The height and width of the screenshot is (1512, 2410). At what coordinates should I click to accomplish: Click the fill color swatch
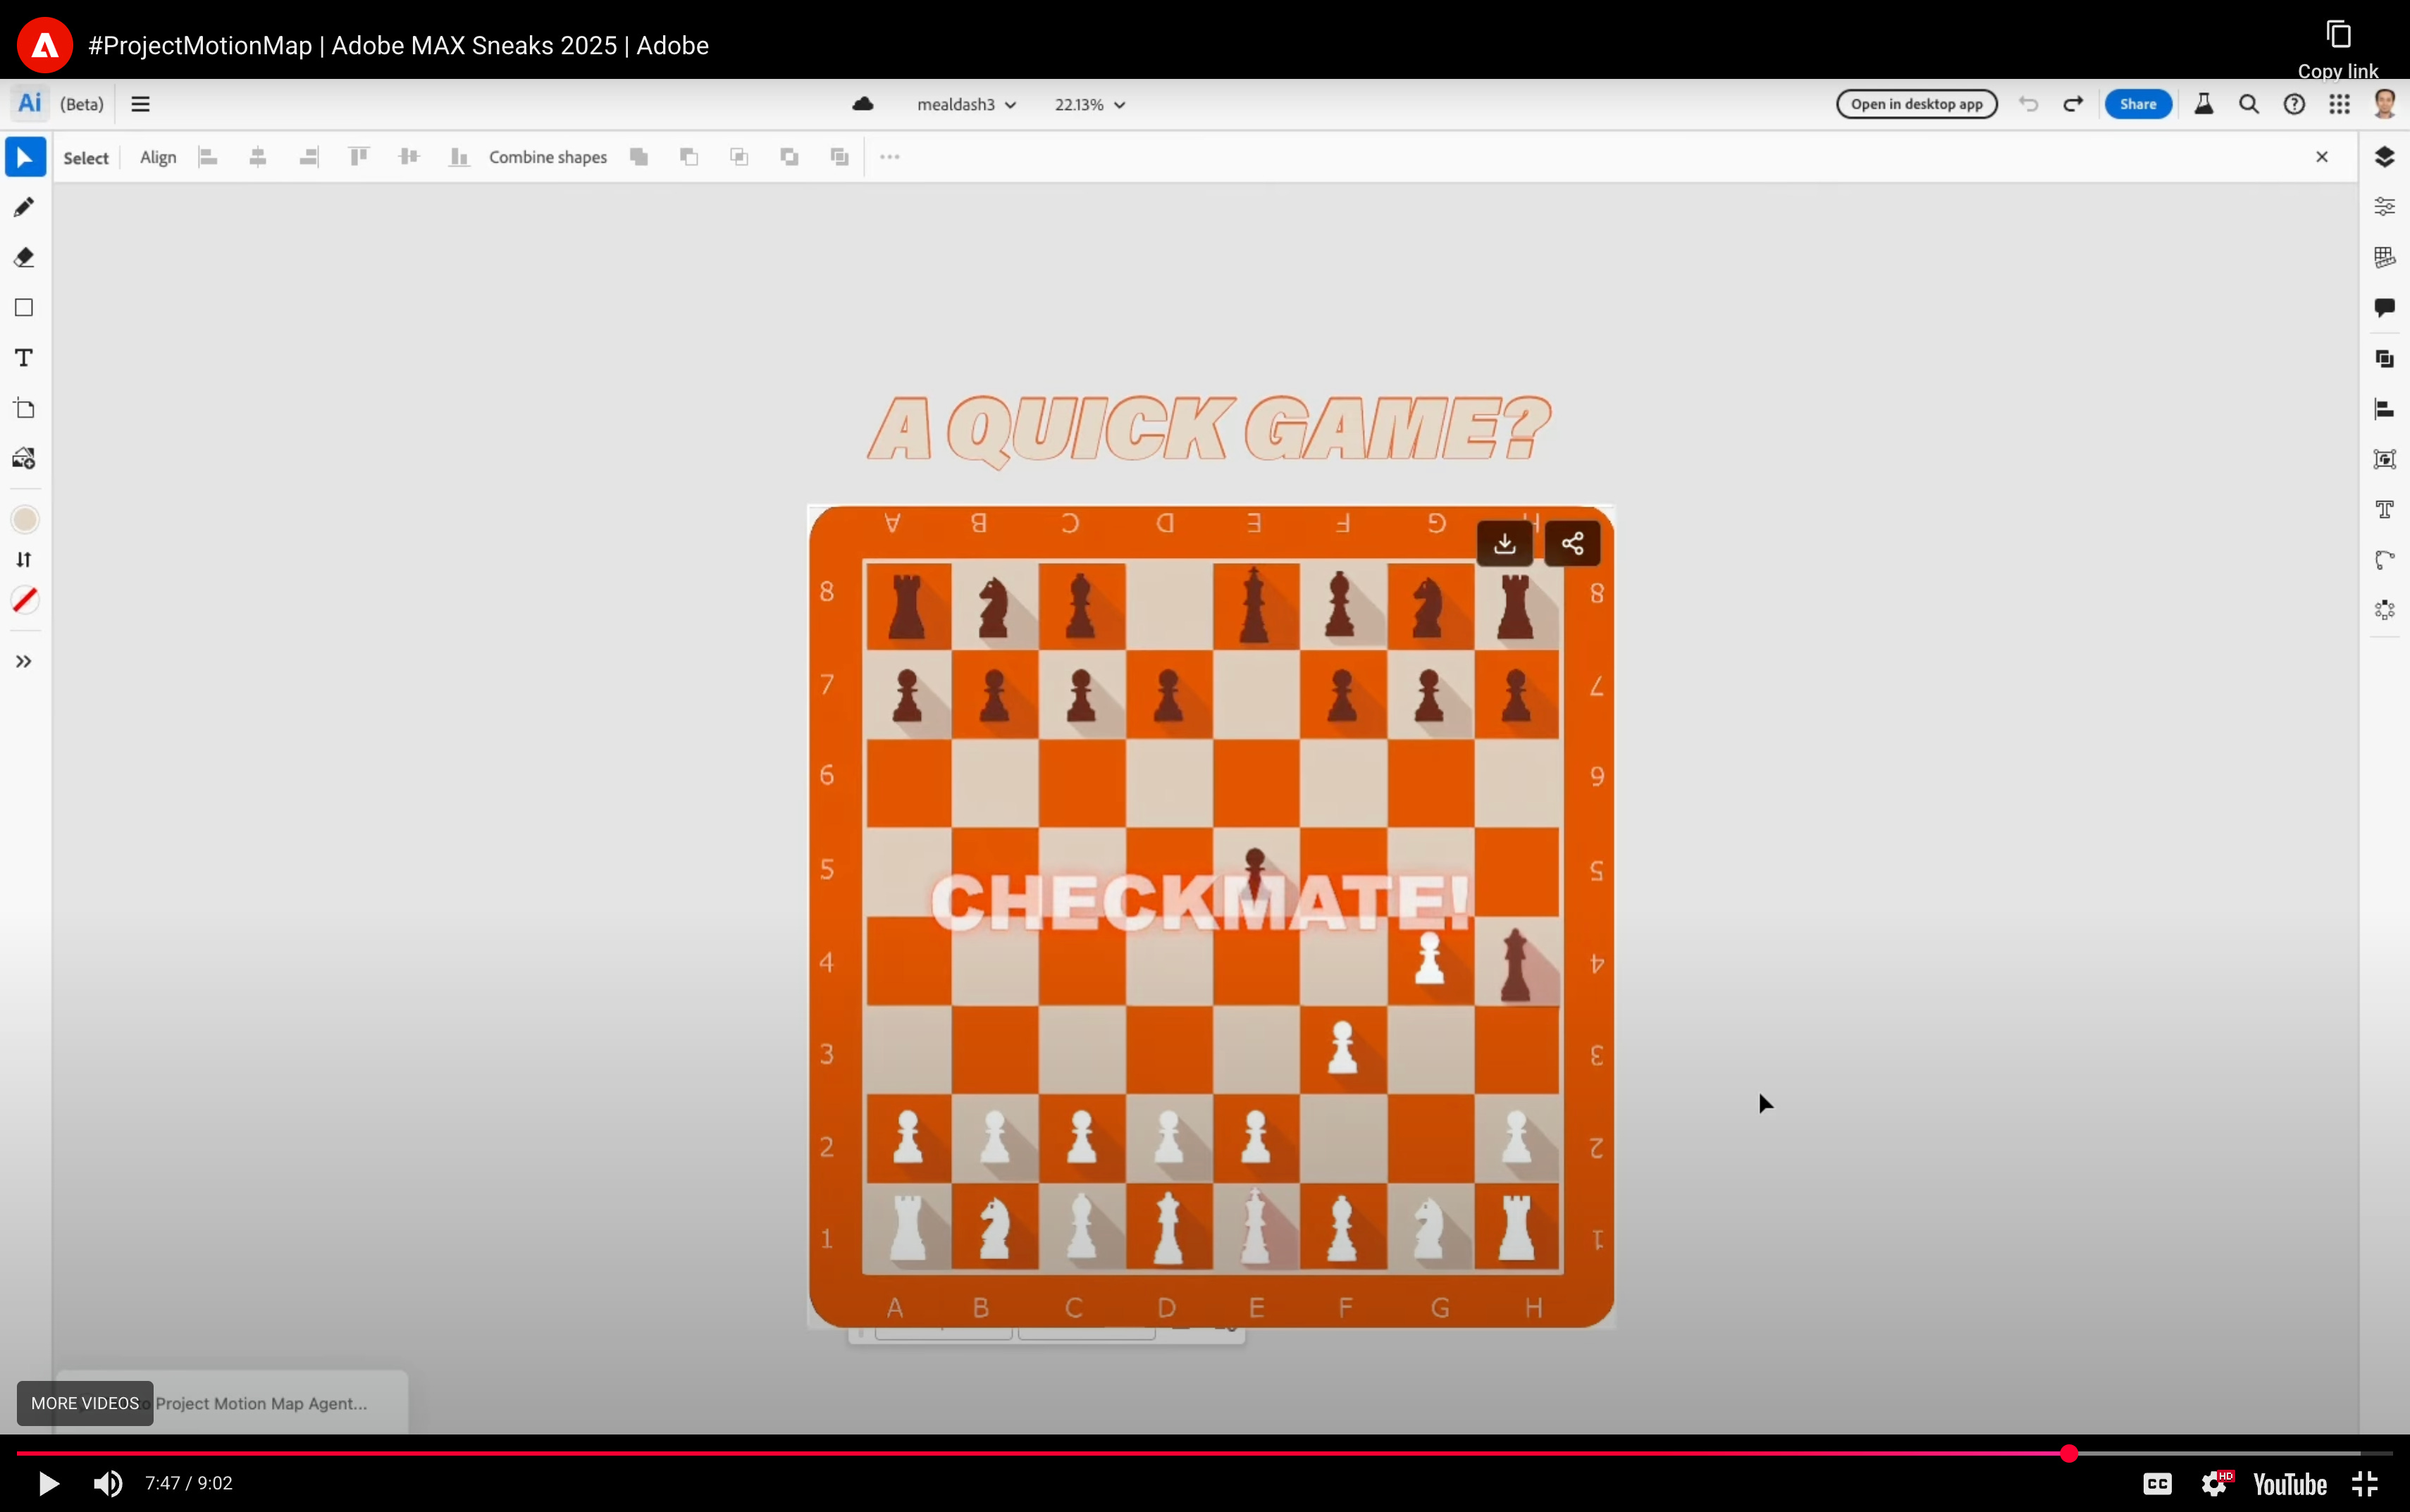point(24,519)
